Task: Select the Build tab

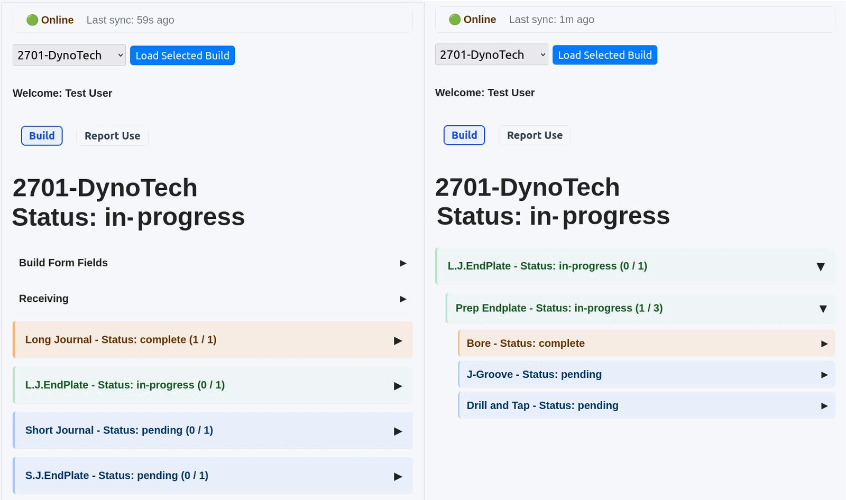Action: [x=41, y=135]
